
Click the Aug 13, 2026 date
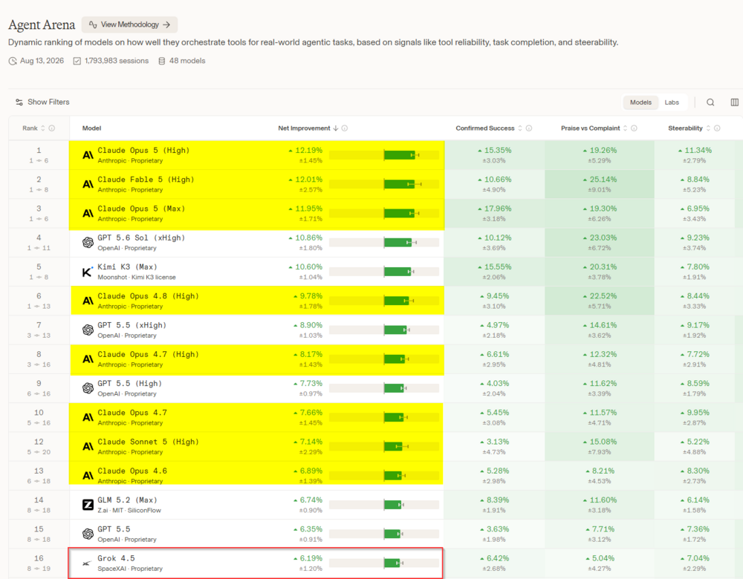(x=36, y=61)
